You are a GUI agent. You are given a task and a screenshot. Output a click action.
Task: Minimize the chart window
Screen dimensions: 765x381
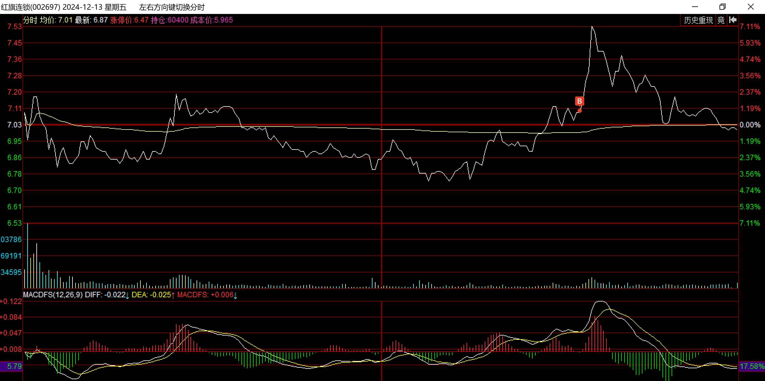(695, 7)
